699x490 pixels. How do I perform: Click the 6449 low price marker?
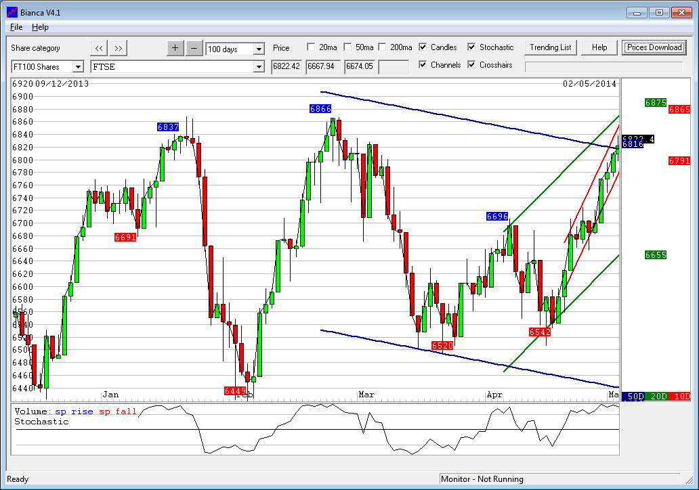click(x=235, y=391)
